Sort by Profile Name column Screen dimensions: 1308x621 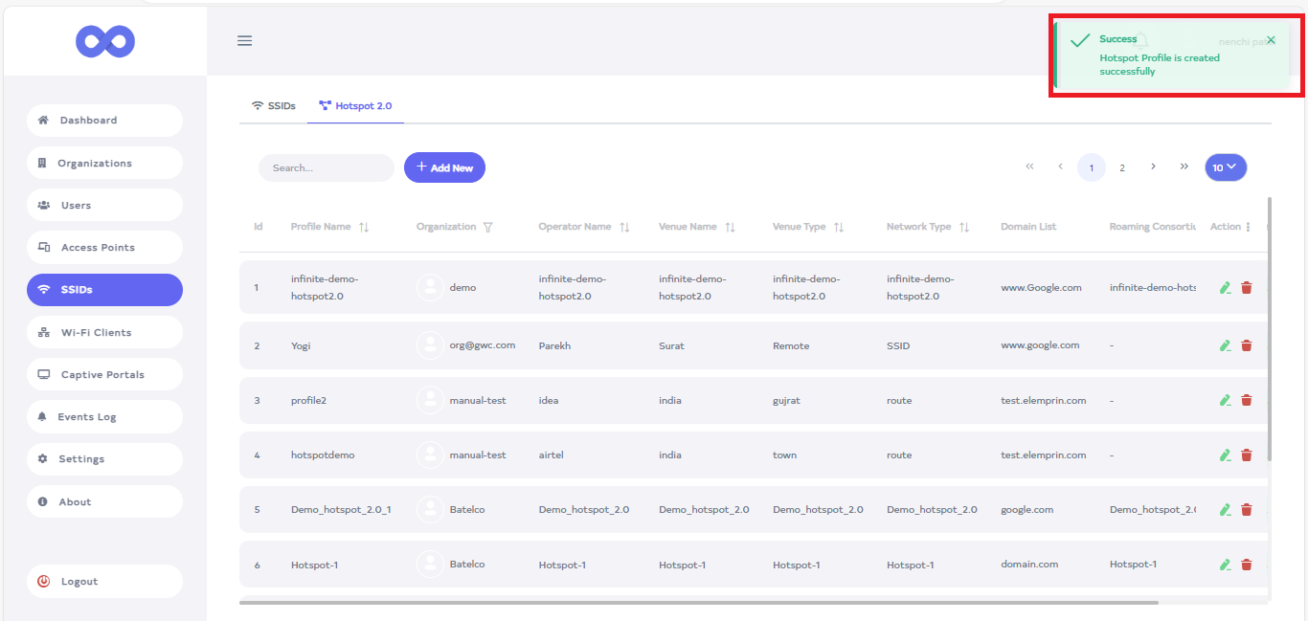364,228
